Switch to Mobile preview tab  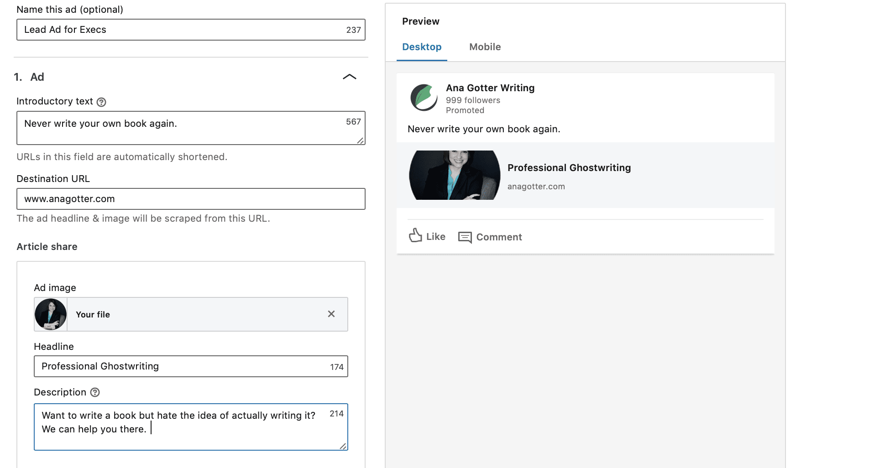(x=485, y=47)
